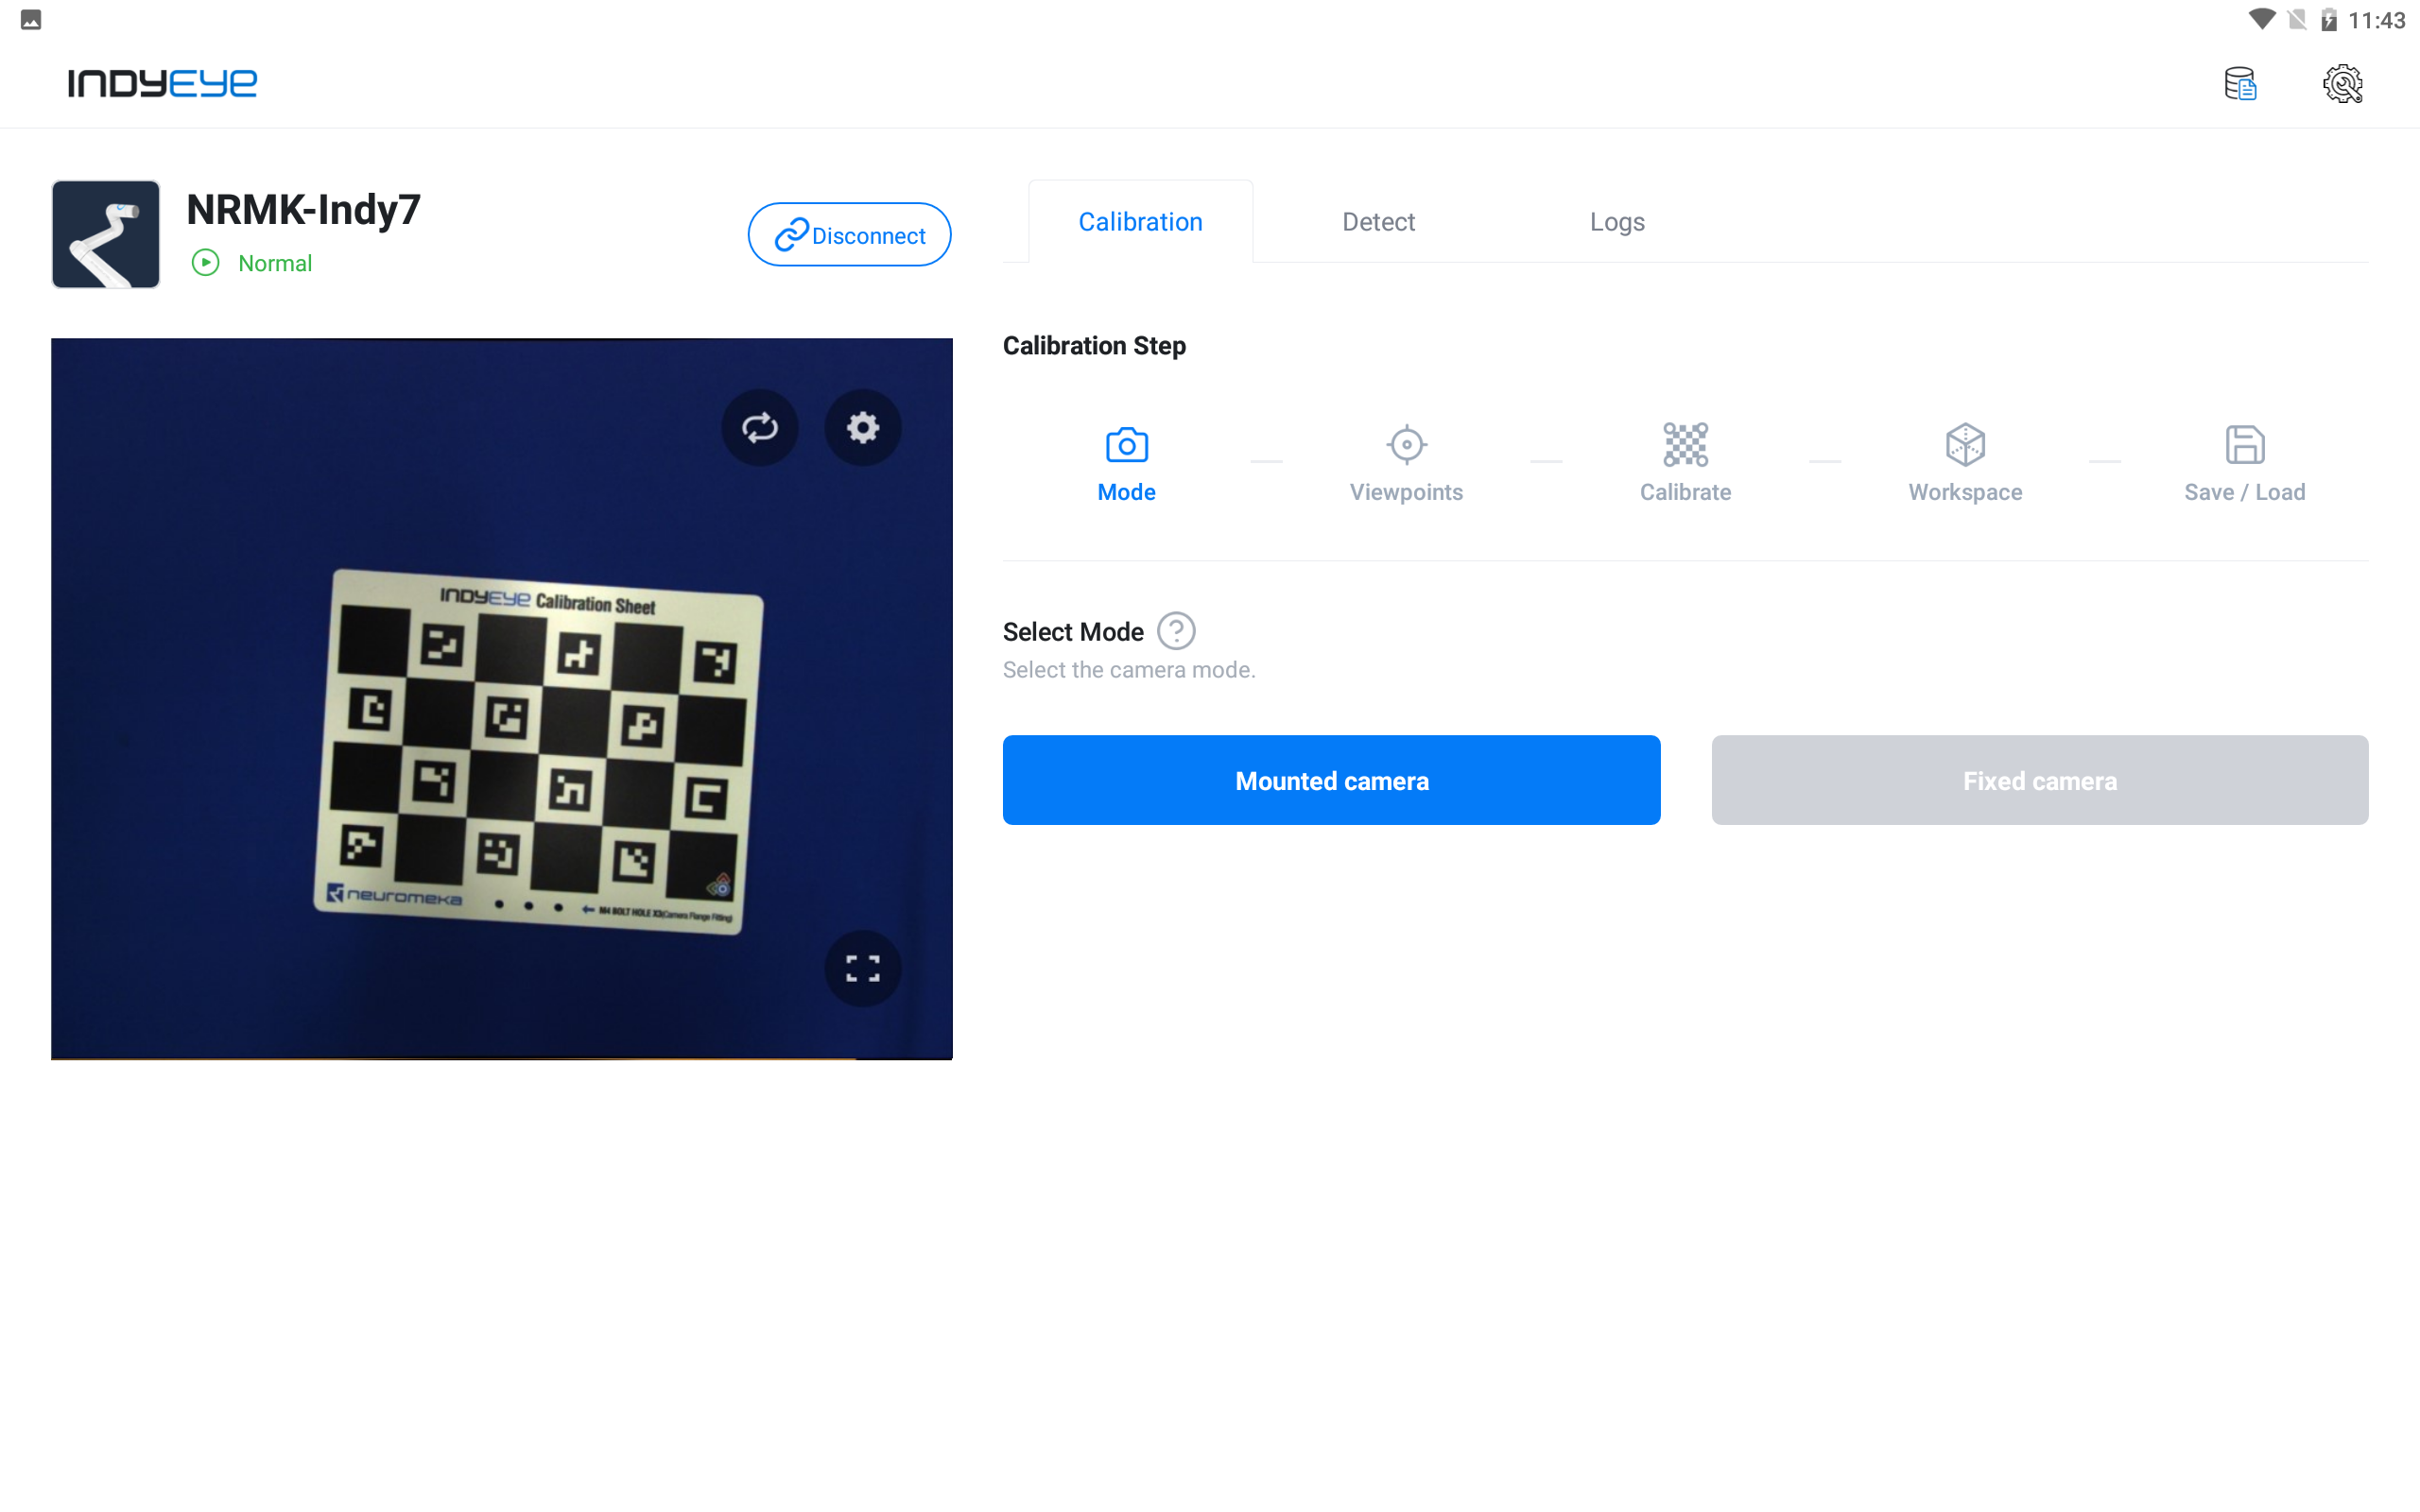Go to the Viewpoints calibration step
This screenshot has height=1512, width=2420.
click(1406, 464)
